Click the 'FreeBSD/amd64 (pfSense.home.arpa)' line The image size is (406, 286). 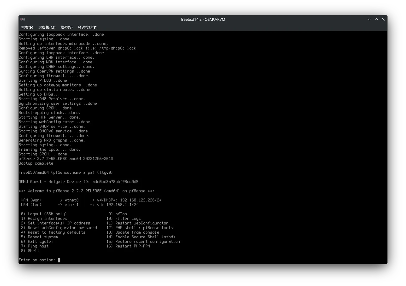coord(66,173)
